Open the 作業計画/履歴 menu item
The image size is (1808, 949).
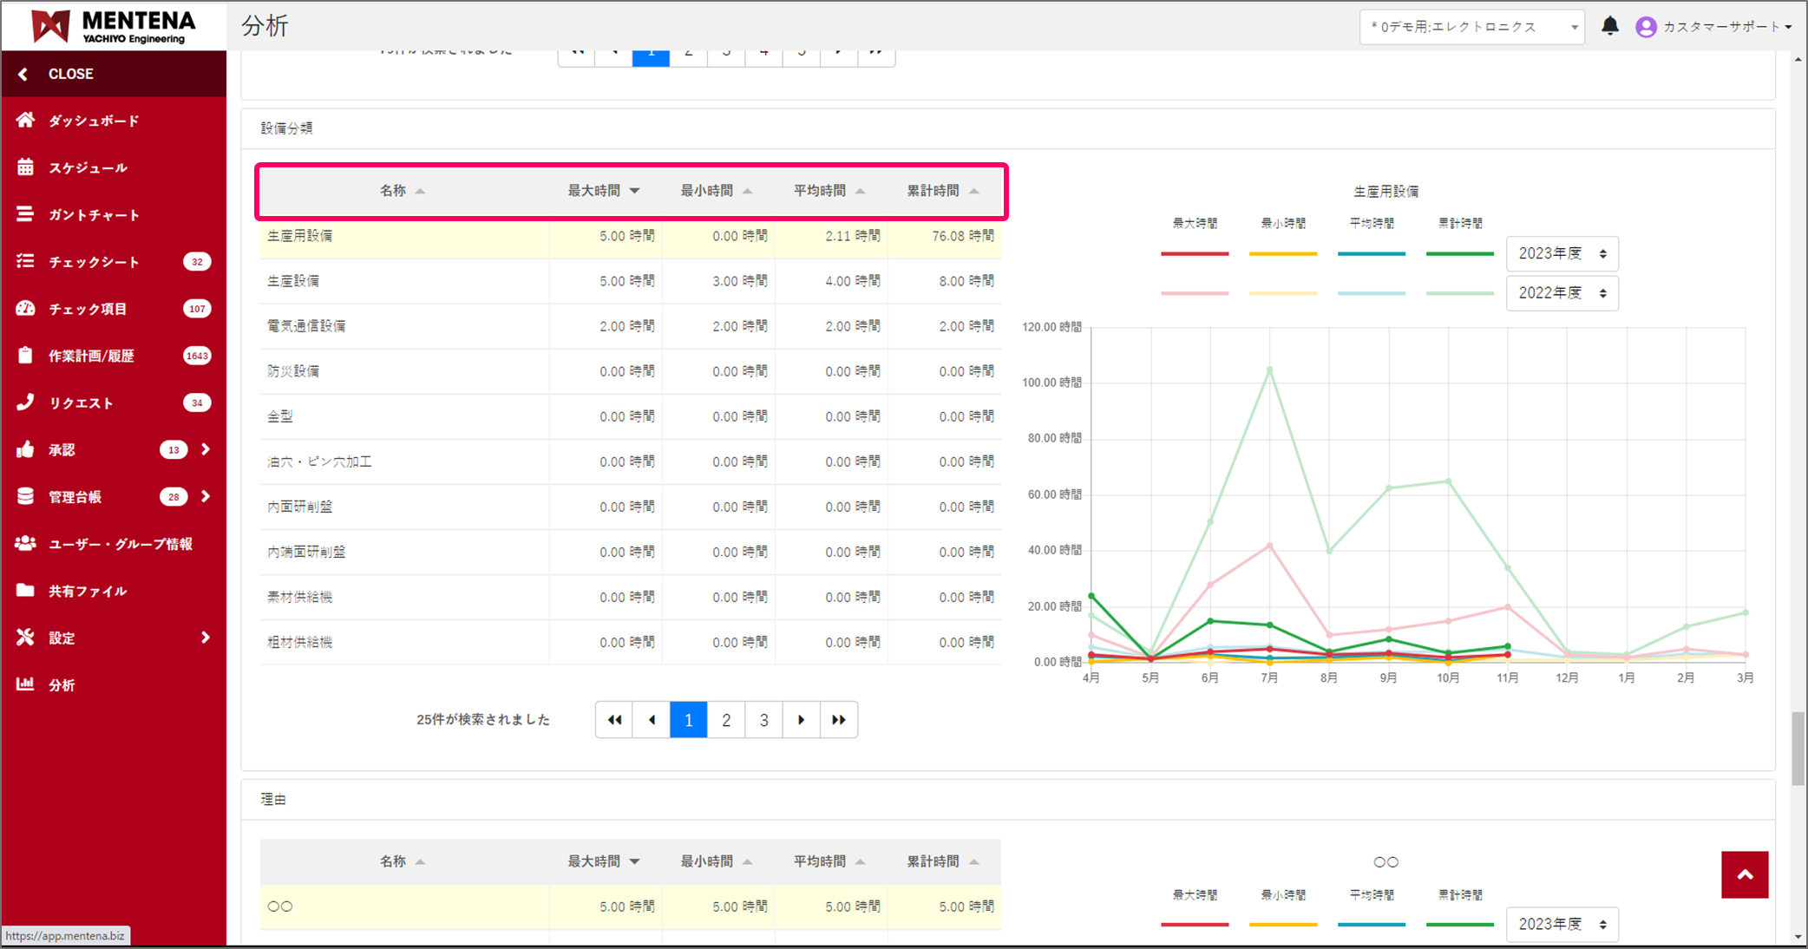[x=91, y=356]
